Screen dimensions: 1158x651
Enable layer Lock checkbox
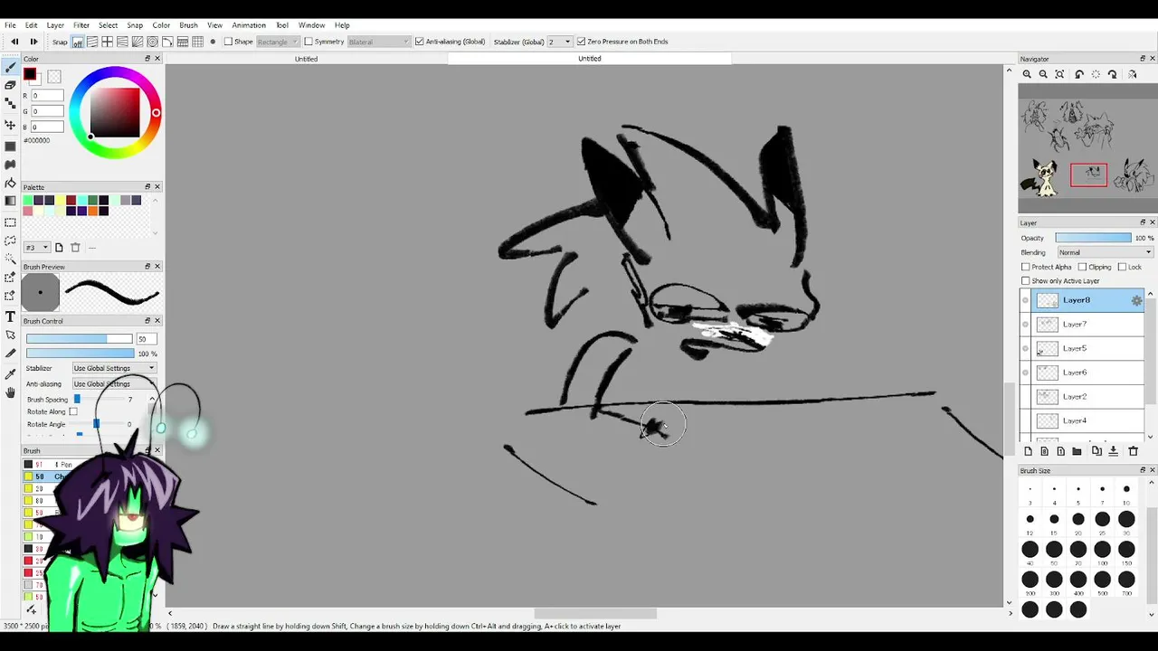[1123, 268]
